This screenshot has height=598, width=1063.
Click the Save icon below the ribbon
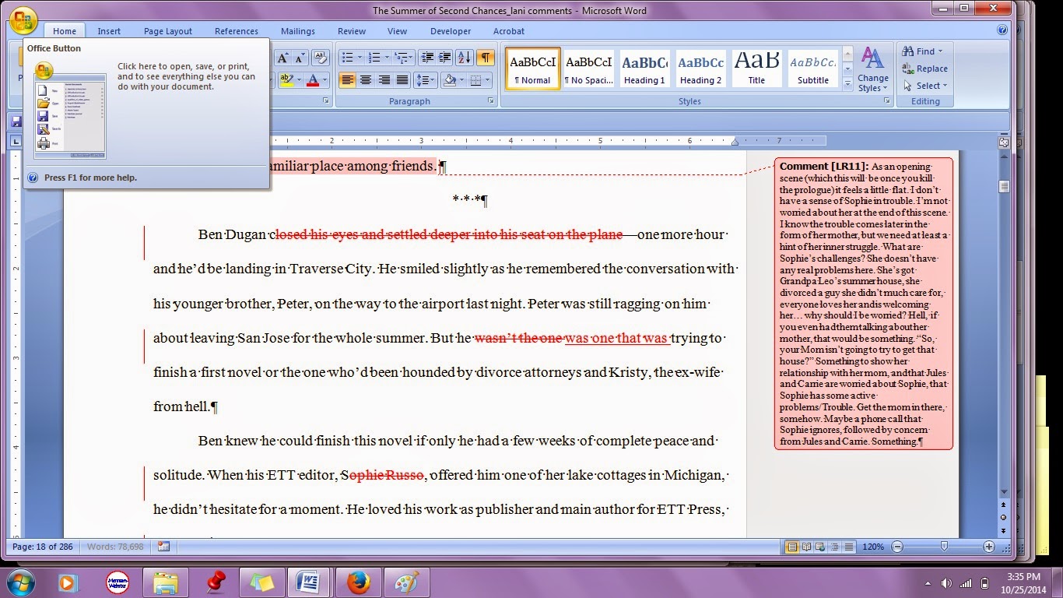[x=16, y=121]
